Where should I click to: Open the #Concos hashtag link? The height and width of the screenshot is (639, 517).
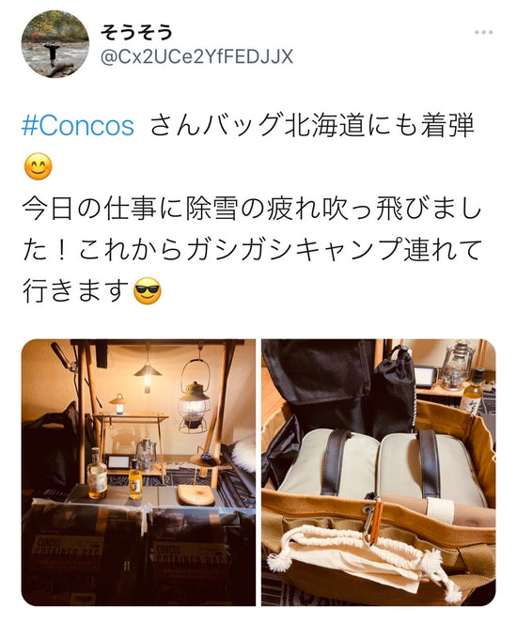(77, 126)
